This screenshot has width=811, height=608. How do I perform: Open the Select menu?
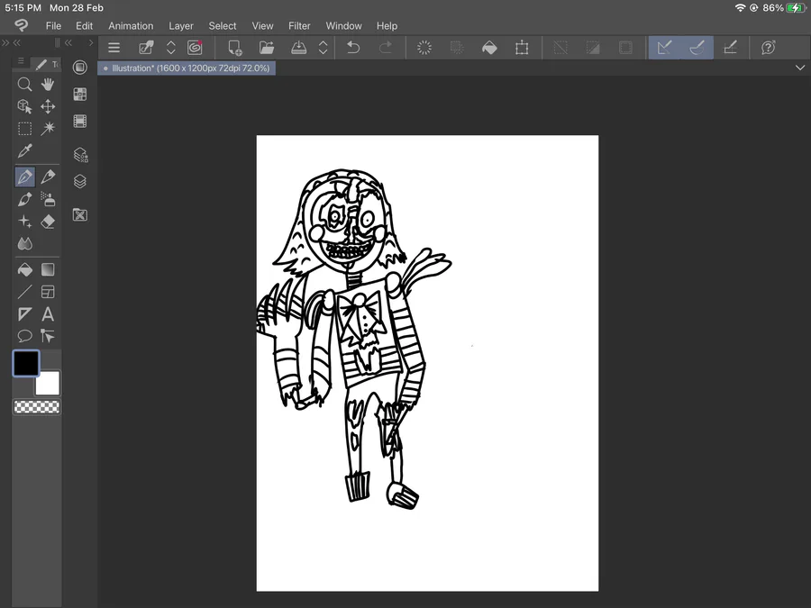[x=223, y=26]
